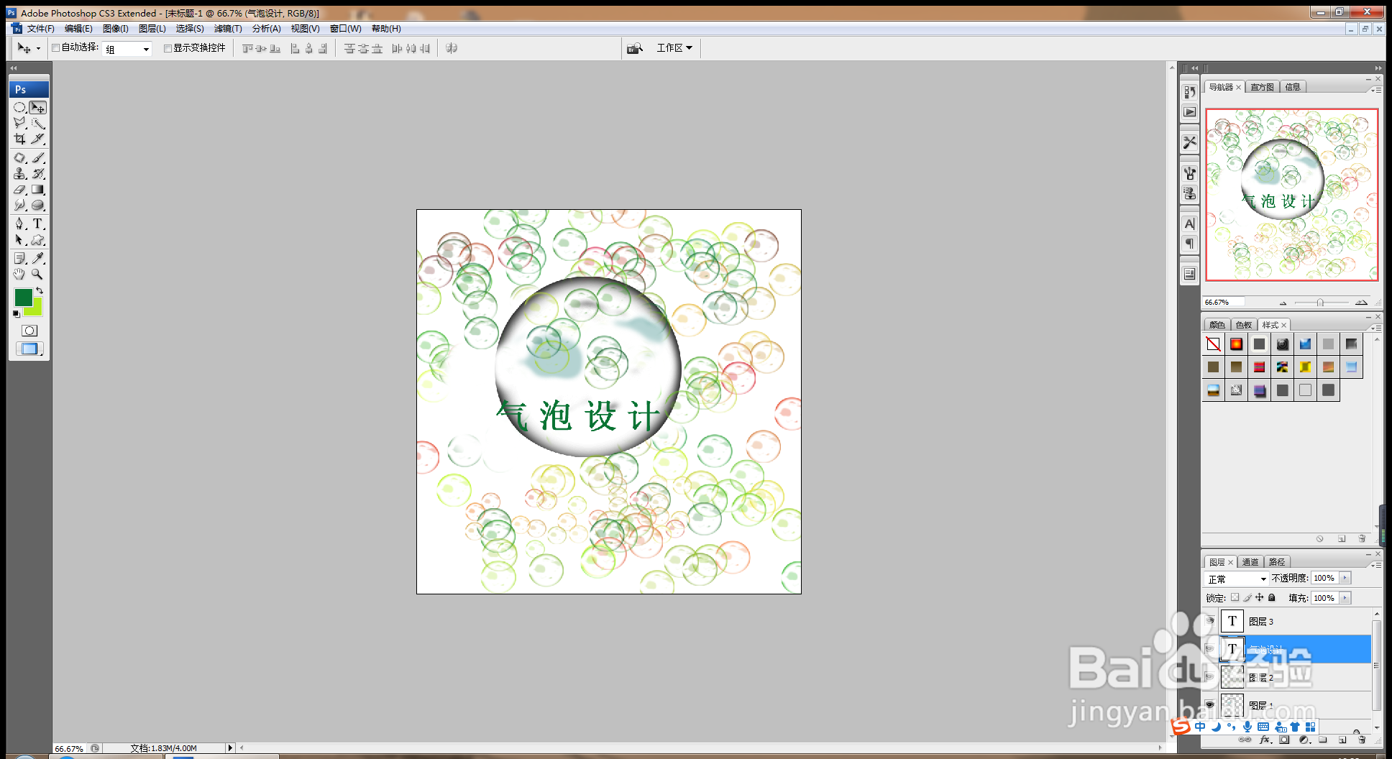Switch to the 色板 tab
Screen dimensions: 1392x759
click(1244, 325)
